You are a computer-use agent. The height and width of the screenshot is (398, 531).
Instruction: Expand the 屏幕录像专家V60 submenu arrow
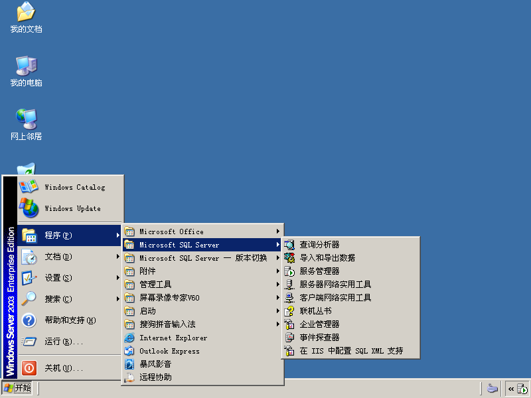(x=277, y=297)
